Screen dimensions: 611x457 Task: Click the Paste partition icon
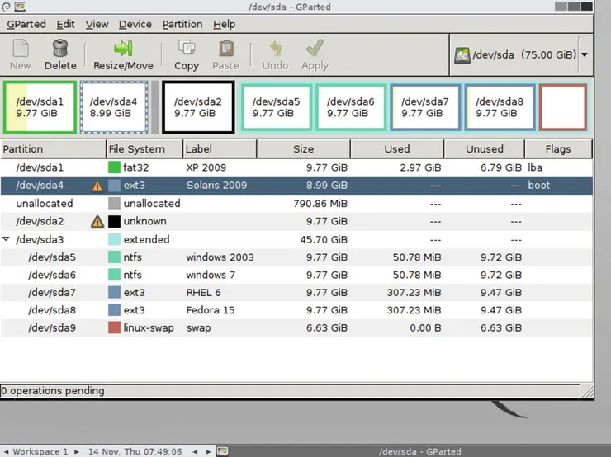pyautogui.click(x=225, y=49)
